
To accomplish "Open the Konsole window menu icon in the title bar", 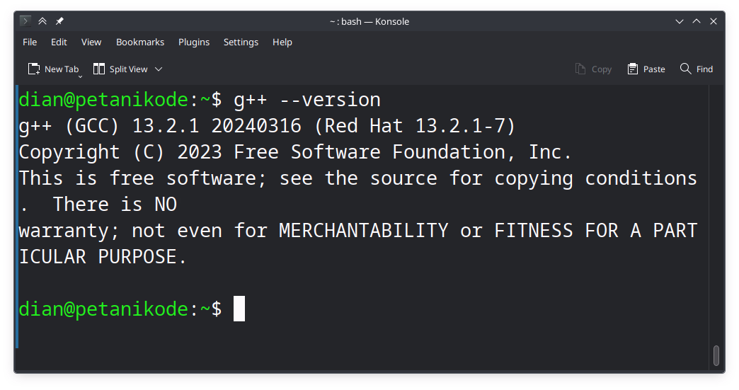I will [25, 21].
